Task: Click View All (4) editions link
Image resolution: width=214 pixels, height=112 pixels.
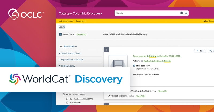Action: [141, 96]
